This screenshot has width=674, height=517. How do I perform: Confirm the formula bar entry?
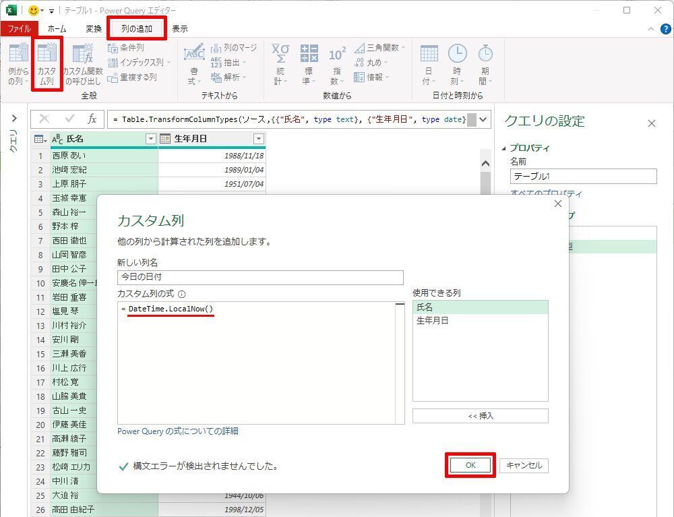coord(69,119)
